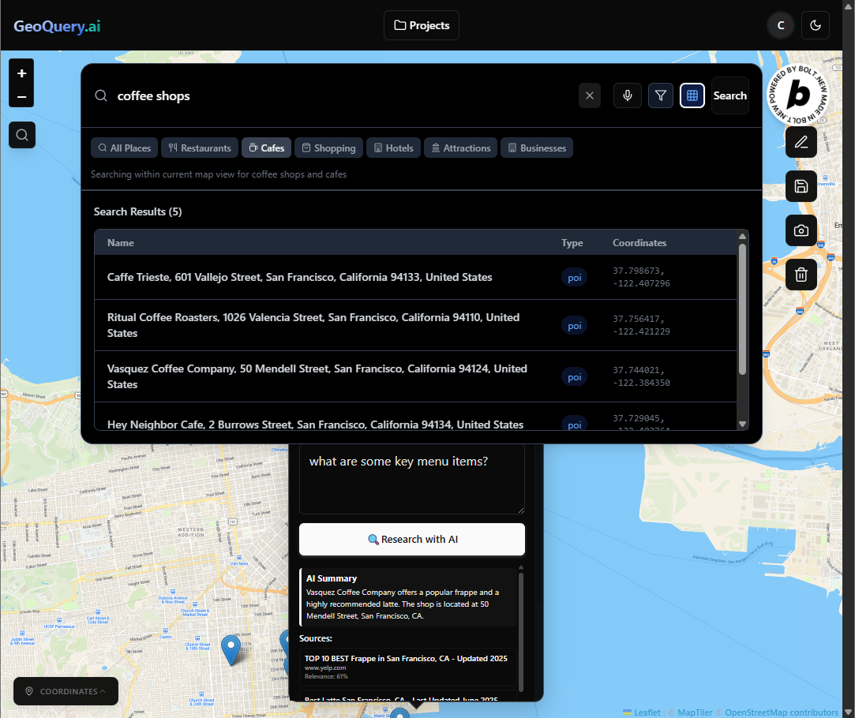Open the search filter funnel

[x=660, y=96]
